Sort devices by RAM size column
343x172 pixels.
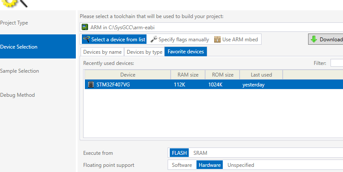pos(188,74)
